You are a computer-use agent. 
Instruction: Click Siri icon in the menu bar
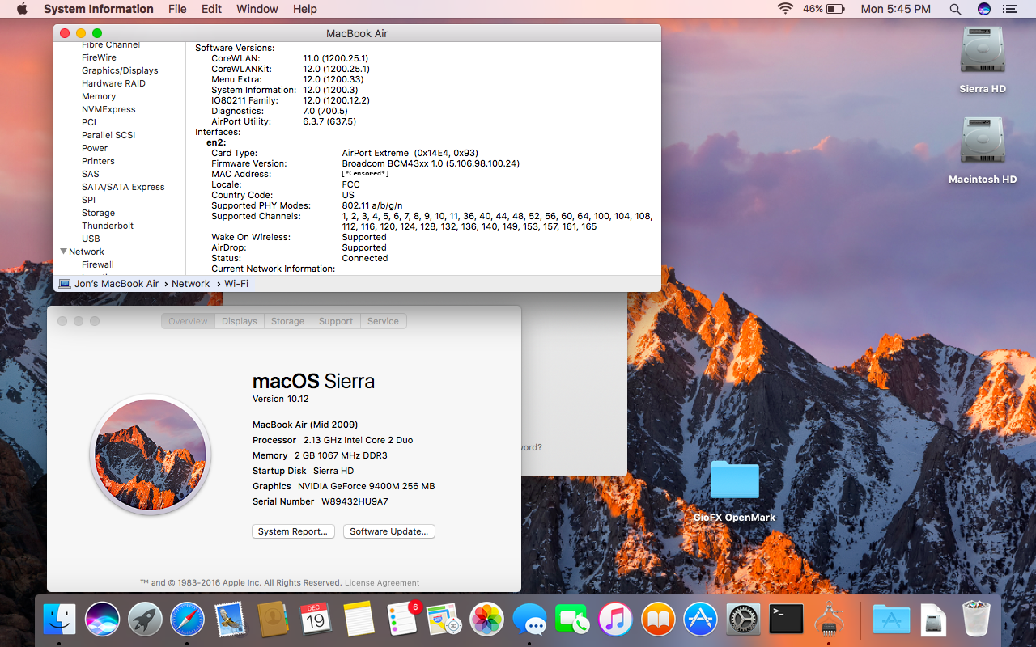[983, 9]
